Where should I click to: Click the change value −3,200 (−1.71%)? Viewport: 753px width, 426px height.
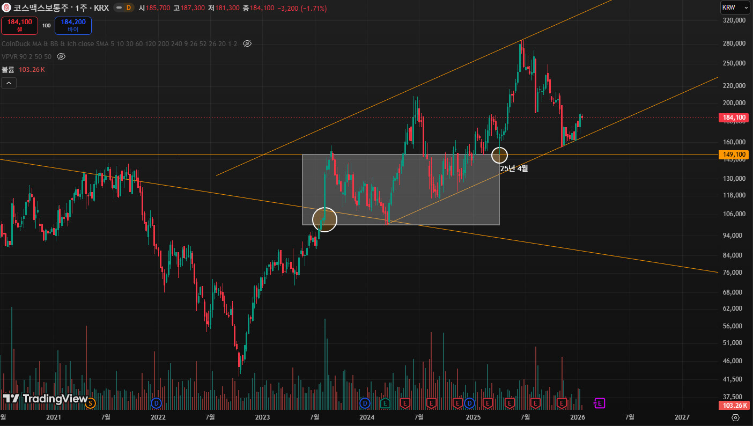pos(302,8)
